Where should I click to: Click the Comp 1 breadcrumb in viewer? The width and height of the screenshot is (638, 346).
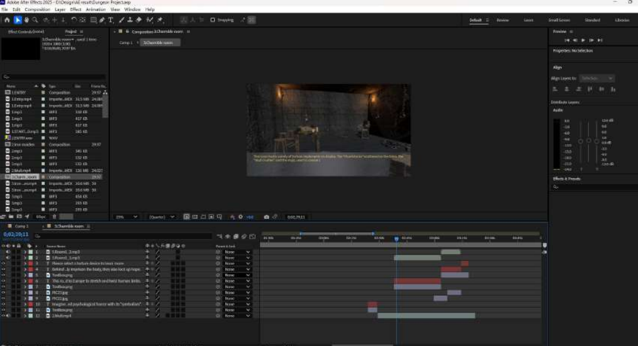tap(126, 42)
